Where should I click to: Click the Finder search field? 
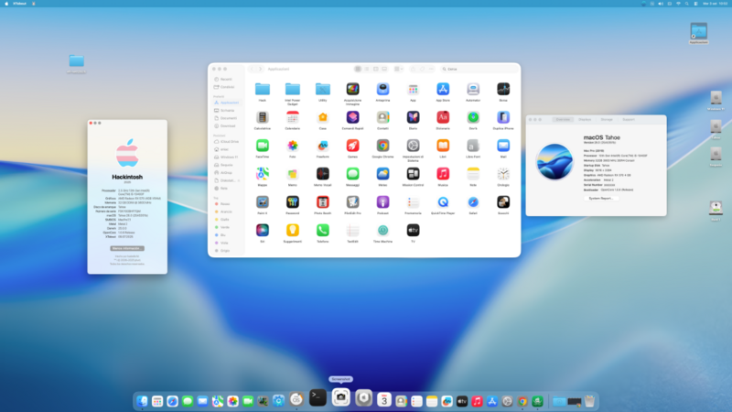point(476,69)
